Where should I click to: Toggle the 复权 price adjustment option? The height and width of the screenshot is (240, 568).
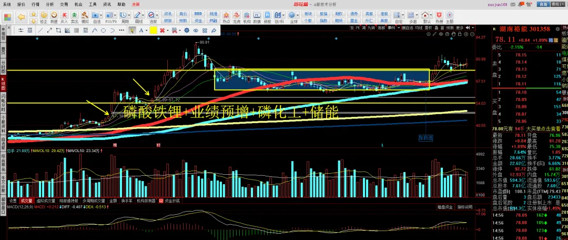[x=428, y=27]
